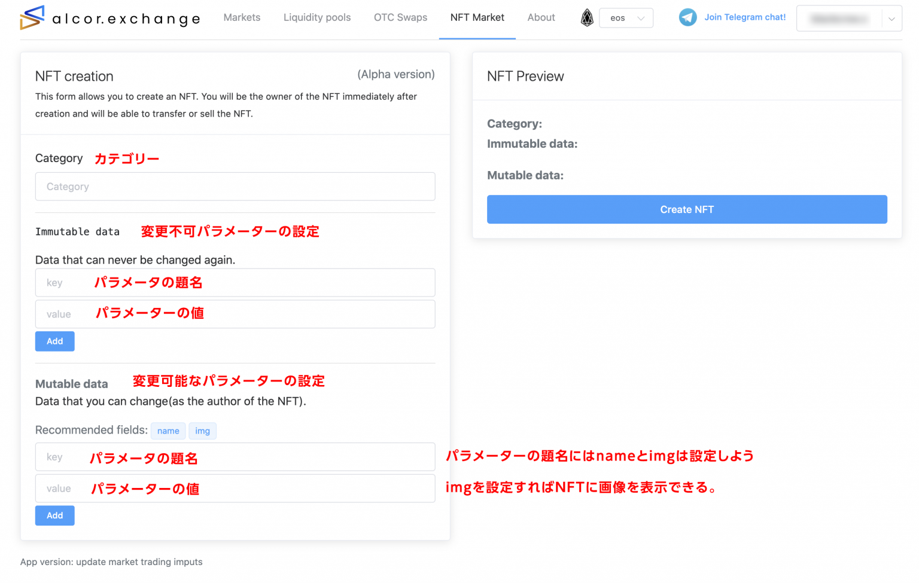Image resolution: width=919 pixels, height=583 pixels.
Task: Switch to the NFT Market tab
Action: pos(477,17)
